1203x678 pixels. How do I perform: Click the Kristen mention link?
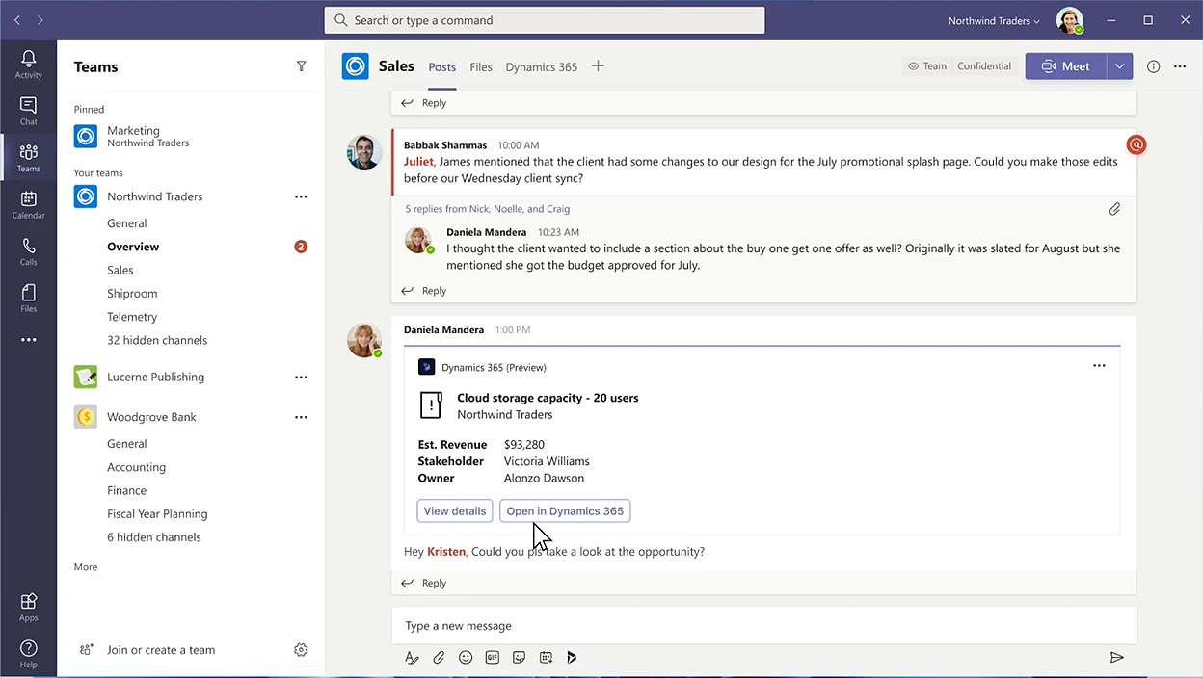click(445, 551)
